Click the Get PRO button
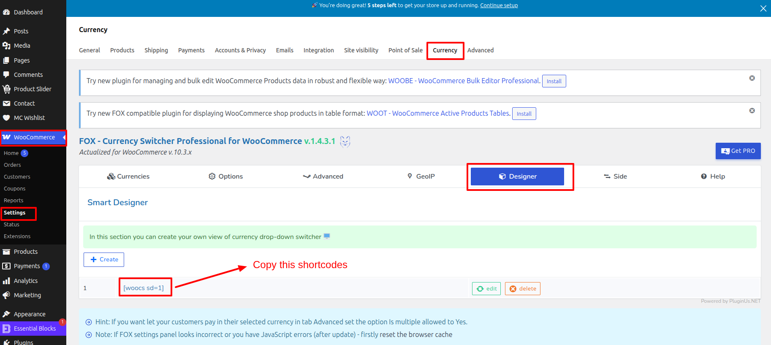Viewport: 771px width, 345px height. (x=738, y=151)
